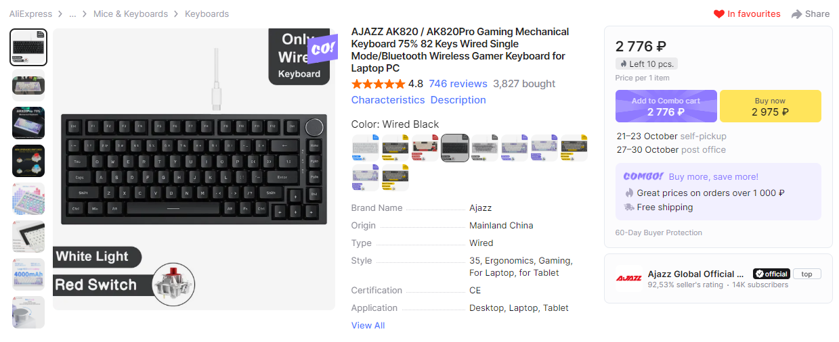The width and height of the screenshot is (839, 342).
Task: Open the 746 reviews link
Action: [458, 84]
